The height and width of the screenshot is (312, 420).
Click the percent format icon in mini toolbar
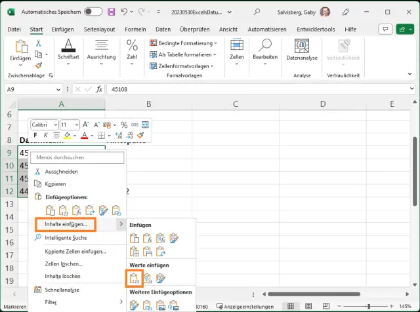(124, 125)
